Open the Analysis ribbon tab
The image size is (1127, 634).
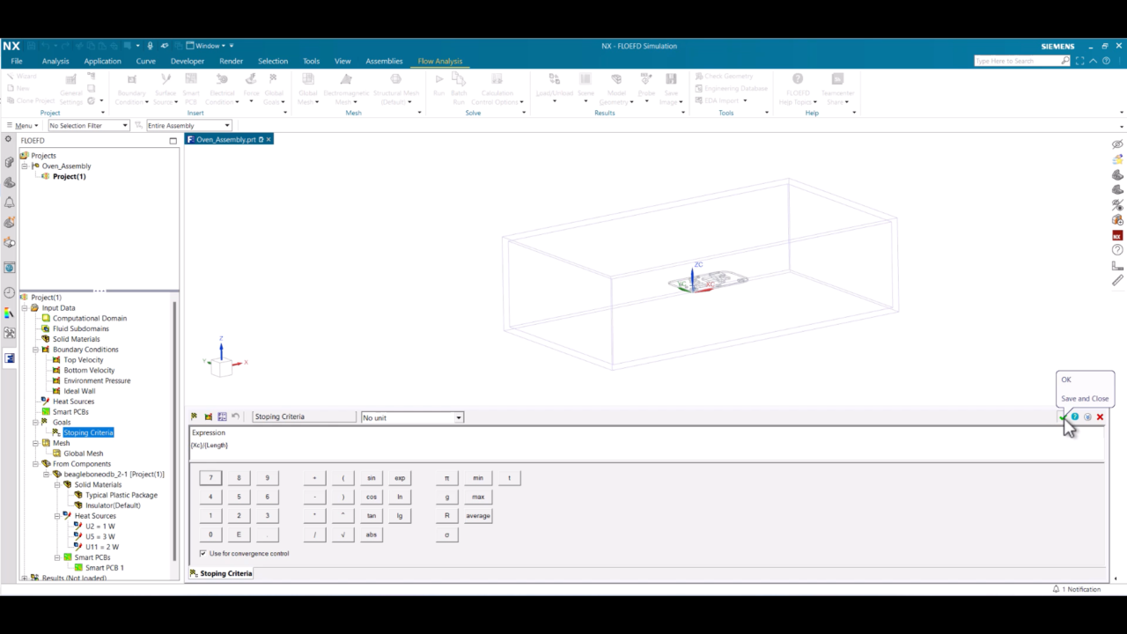[55, 61]
